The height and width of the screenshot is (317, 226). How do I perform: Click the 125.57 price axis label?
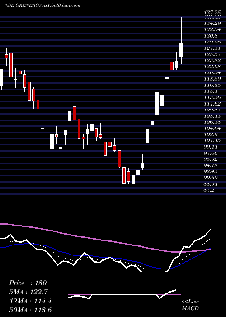[x=212, y=54]
